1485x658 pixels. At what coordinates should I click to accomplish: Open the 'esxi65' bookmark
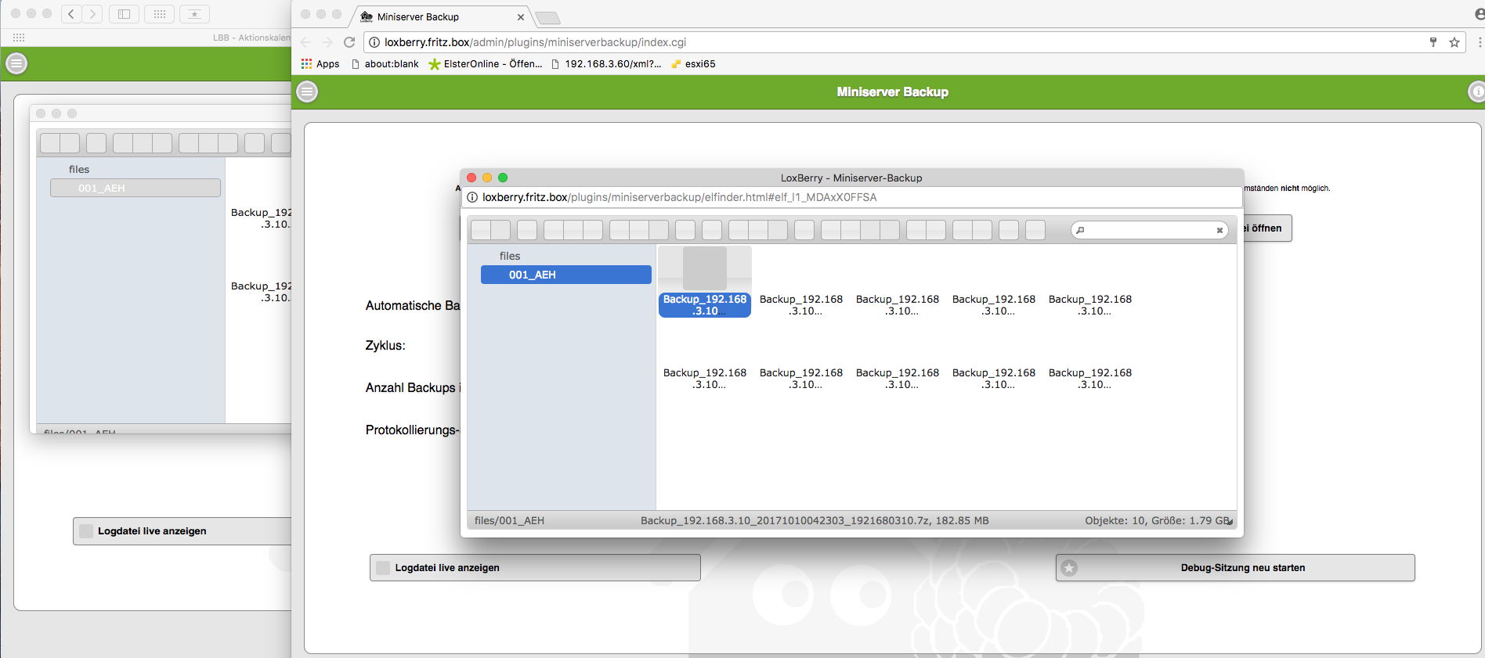click(x=693, y=64)
